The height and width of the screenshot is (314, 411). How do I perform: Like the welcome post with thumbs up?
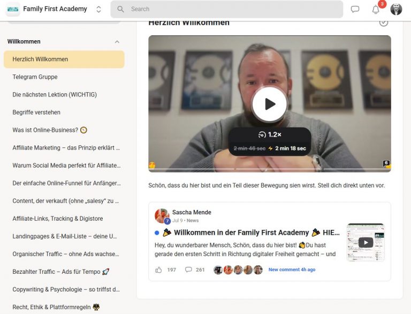[x=158, y=270]
